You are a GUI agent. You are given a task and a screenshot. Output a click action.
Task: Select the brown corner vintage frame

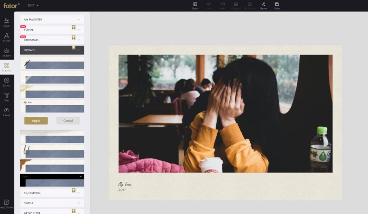point(52,166)
